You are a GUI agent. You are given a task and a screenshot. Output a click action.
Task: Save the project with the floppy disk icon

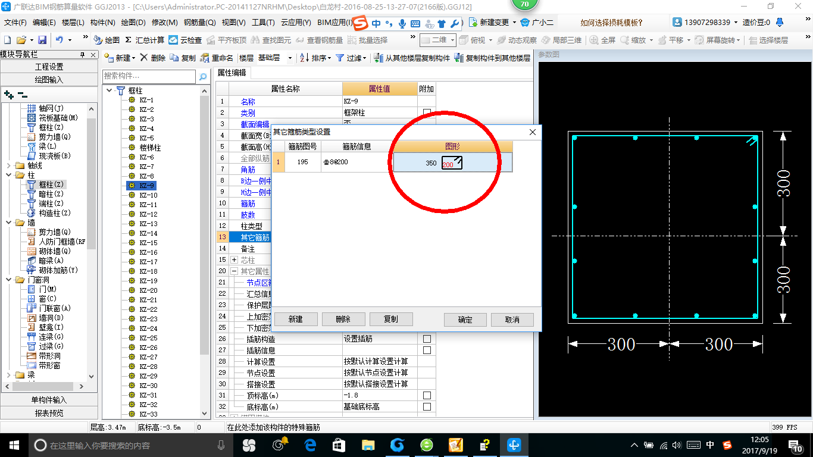point(42,40)
